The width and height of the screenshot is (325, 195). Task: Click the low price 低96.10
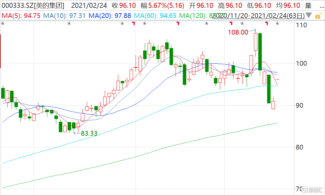(259, 6)
